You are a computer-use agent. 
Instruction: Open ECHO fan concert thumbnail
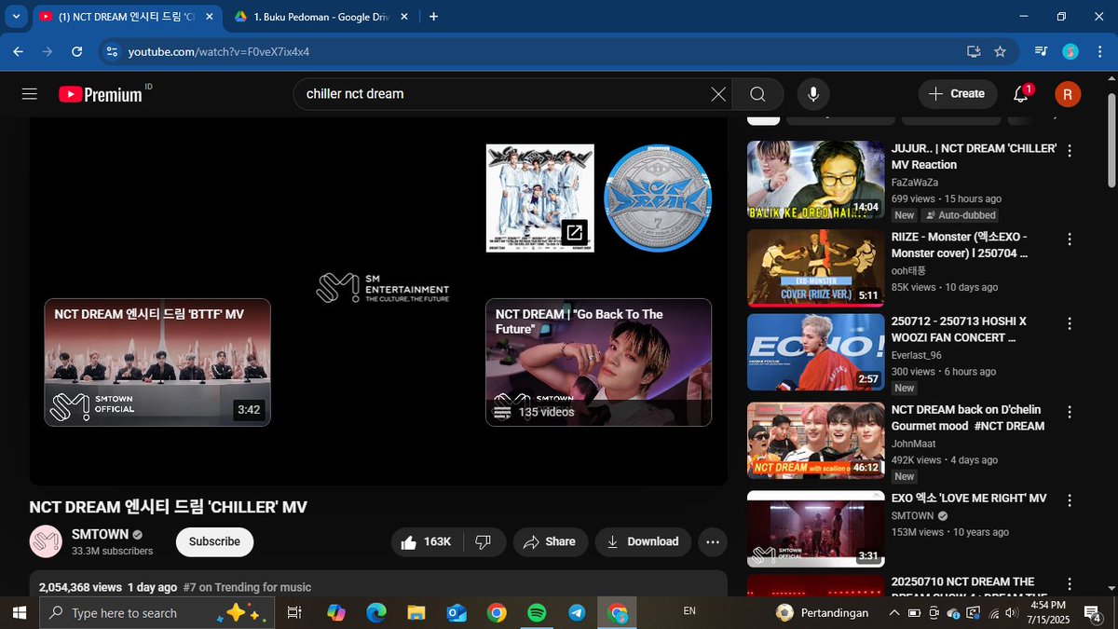(x=815, y=352)
